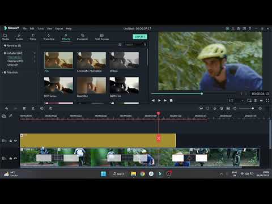The width and height of the screenshot is (272, 204).
Task: Open the preview quality 1/2 dropdown
Action: 236,100
